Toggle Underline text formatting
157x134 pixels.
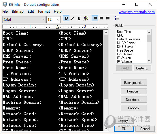coord(79,18)
